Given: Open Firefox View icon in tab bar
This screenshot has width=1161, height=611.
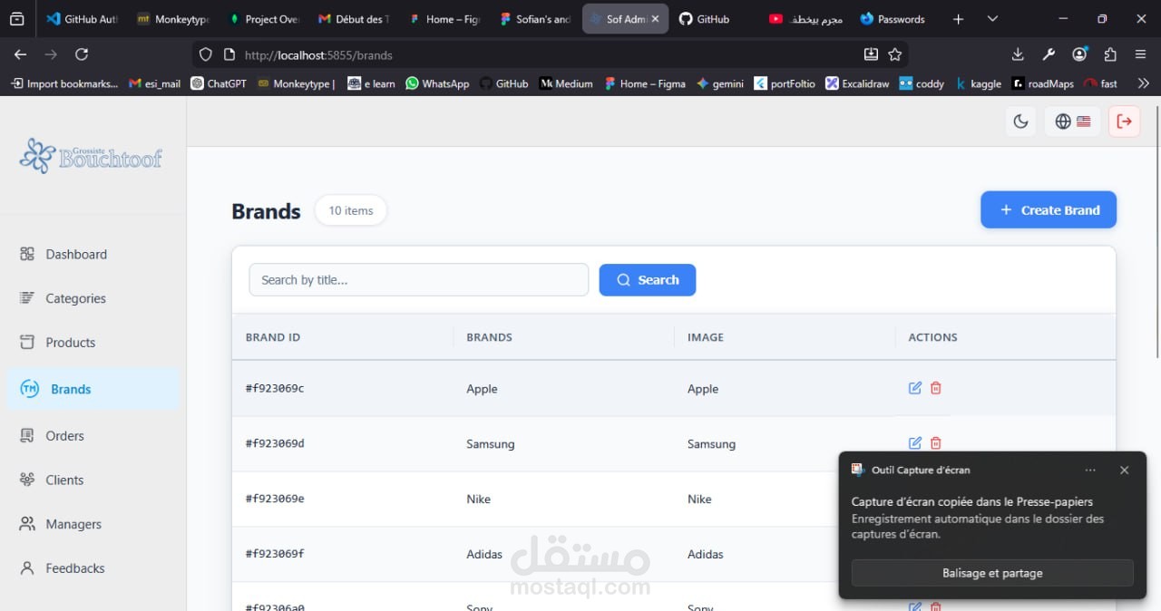Looking at the screenshot, I should click(x=15, y=19).
